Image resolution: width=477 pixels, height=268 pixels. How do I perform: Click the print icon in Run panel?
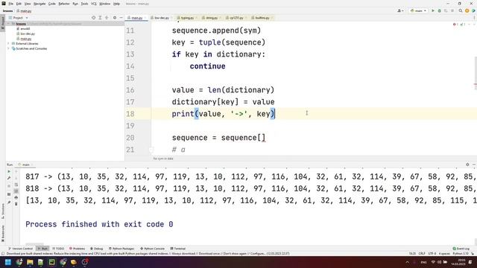(x=16, y=197)
